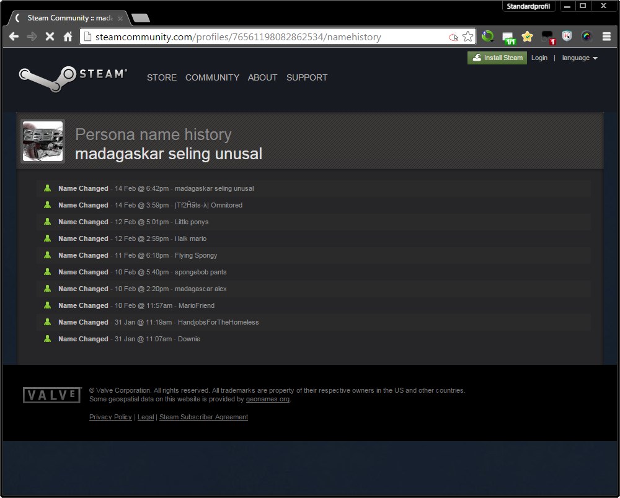Open the browser home page icon

click(68, 37)
